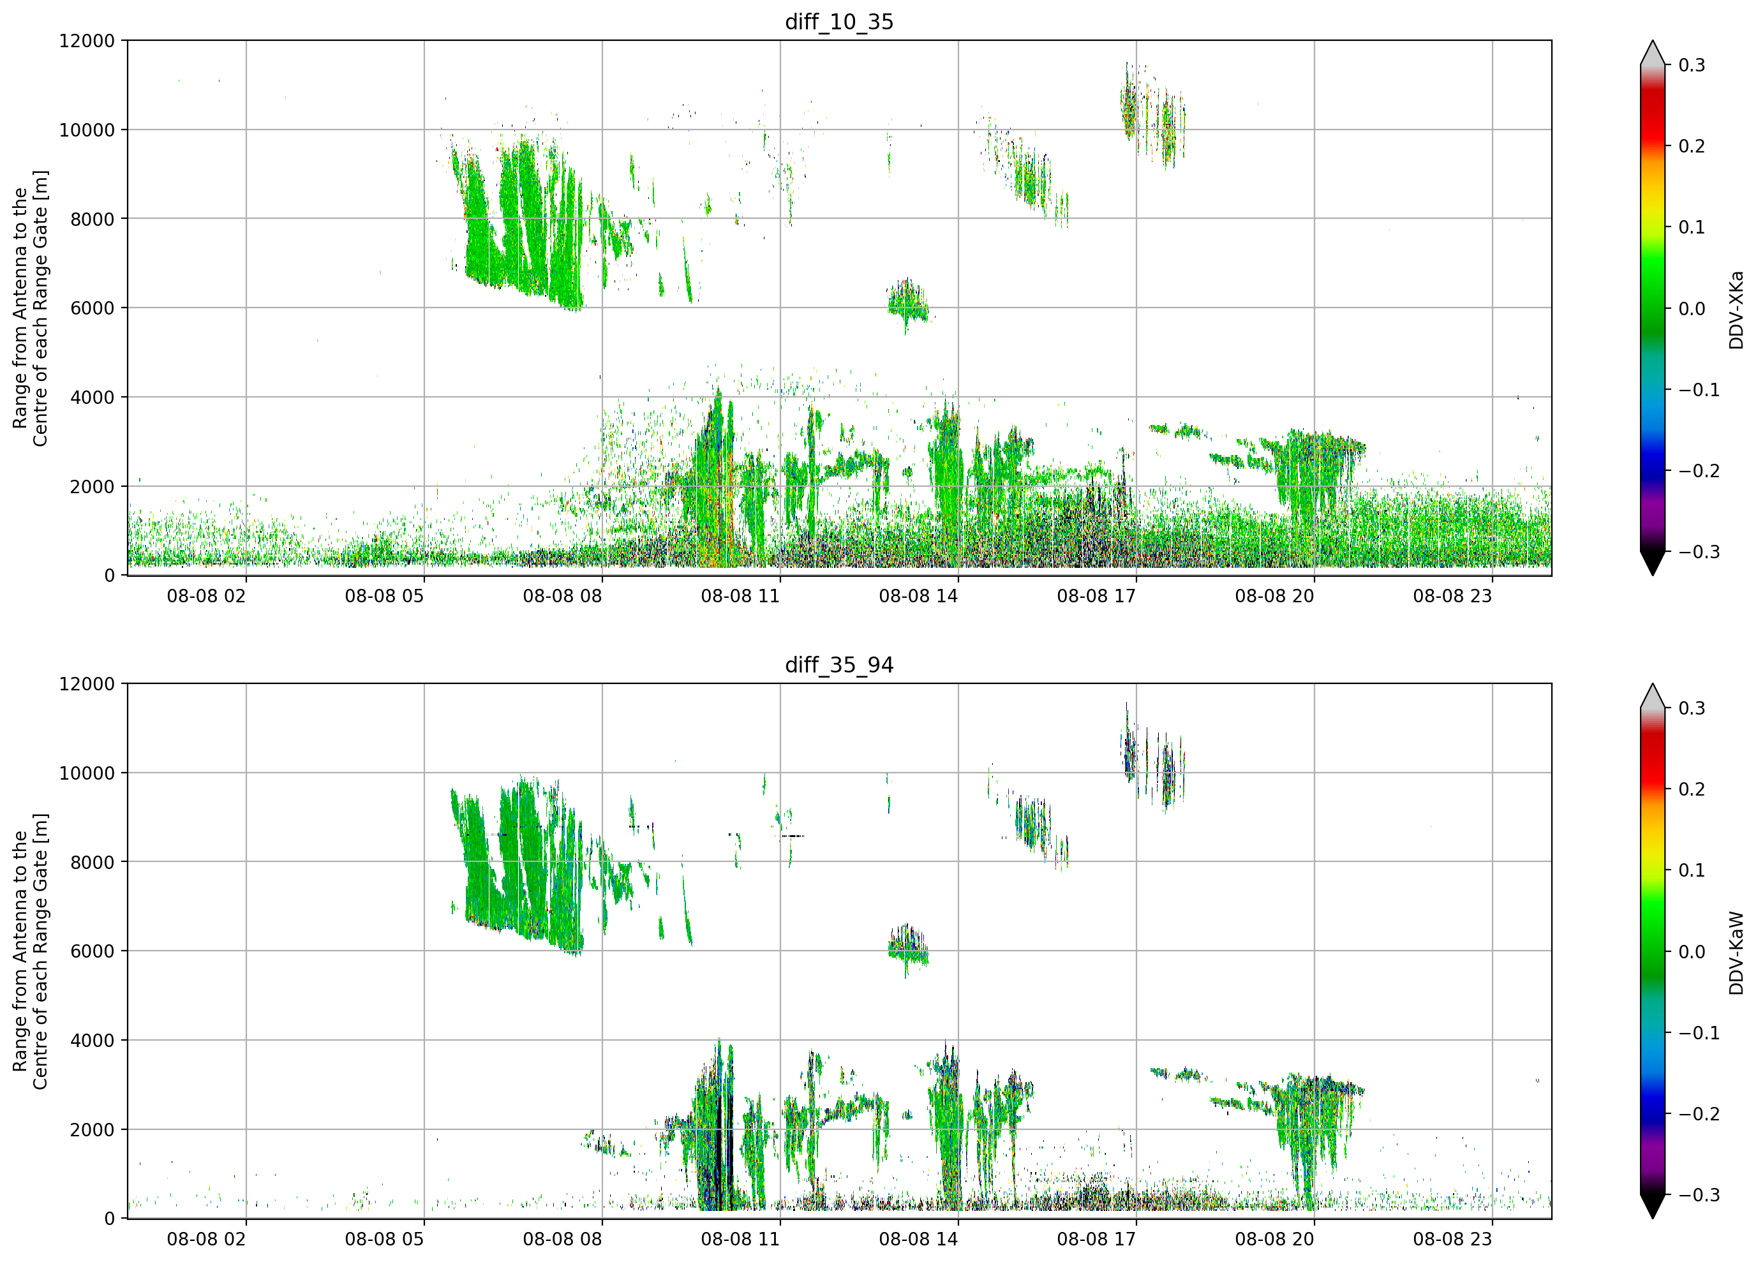
Task: Click the 0.0 tick on DDV-XKa colorbar
Action: click(1692, 309)
